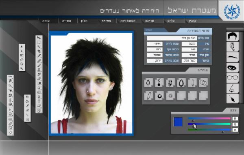Select the eyeglasses feature icon
The width and height of the screenshot is (244, 155).
pos(233,78)
